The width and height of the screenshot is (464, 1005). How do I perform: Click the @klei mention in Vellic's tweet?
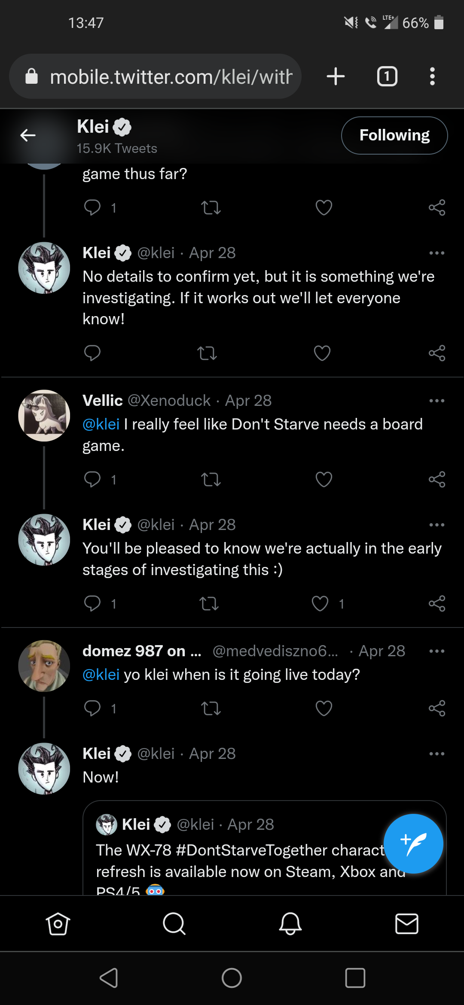pyautogui.click(x=101, y=424)
